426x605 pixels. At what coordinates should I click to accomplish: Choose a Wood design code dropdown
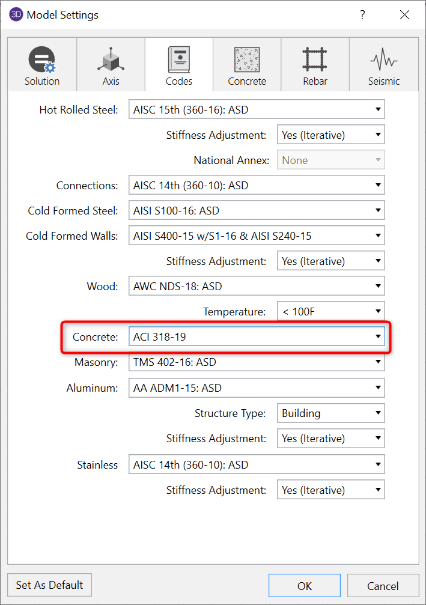257,287
